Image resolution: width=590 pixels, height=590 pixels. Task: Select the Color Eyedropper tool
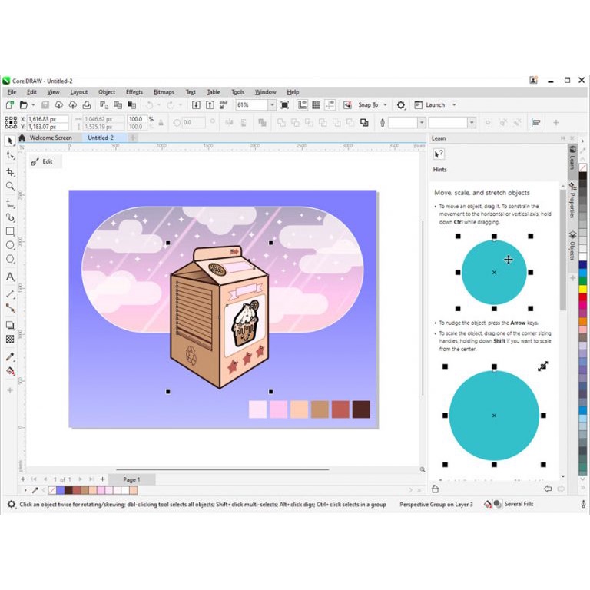point(10,356)
